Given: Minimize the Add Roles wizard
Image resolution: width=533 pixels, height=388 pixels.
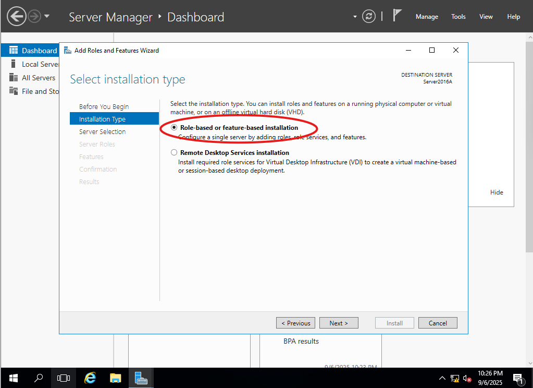Looking at the screenshot, I should click(x=408, y=51).
